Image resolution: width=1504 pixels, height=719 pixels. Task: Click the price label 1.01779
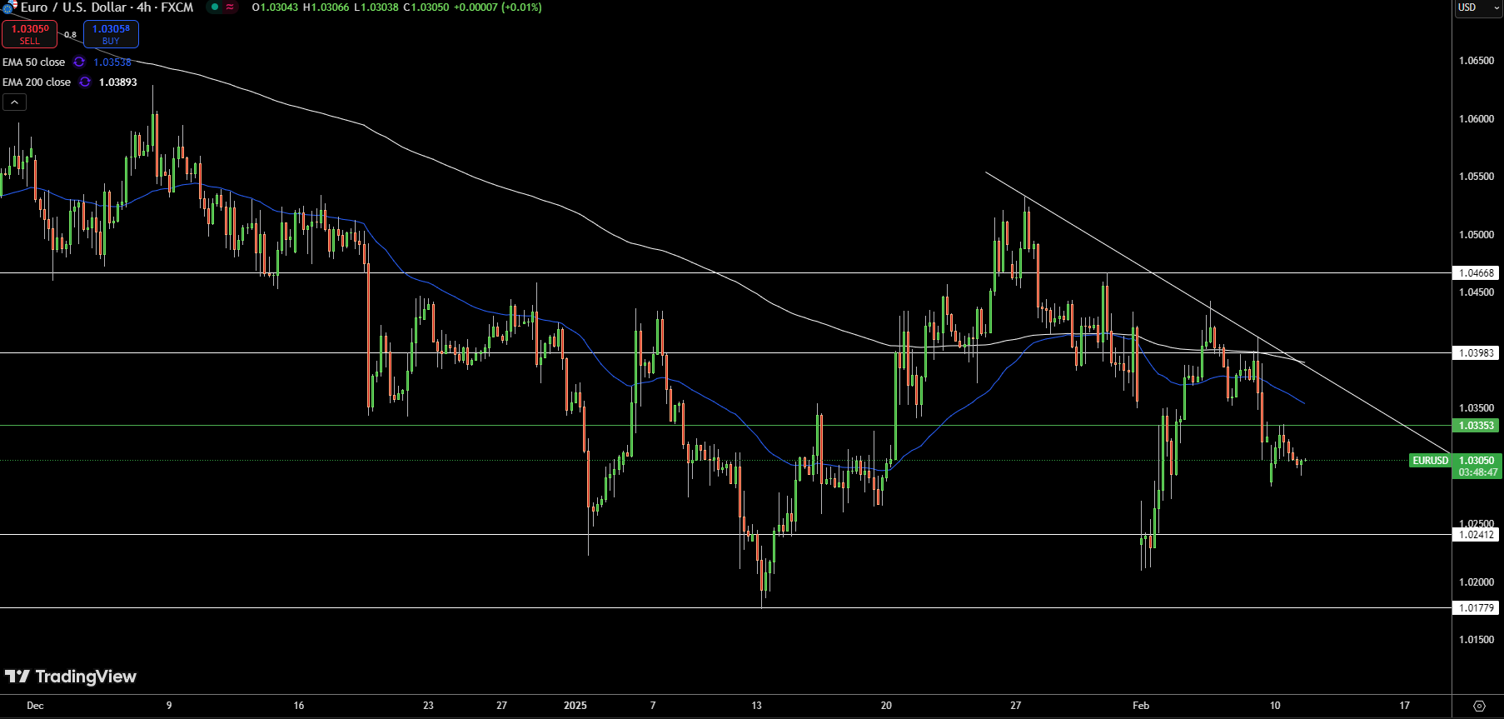point(1477,608)
